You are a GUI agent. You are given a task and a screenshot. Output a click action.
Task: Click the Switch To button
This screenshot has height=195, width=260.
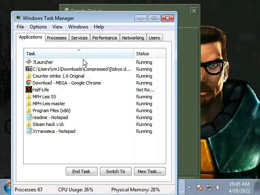pyautogui.click(x=115, y=171)
